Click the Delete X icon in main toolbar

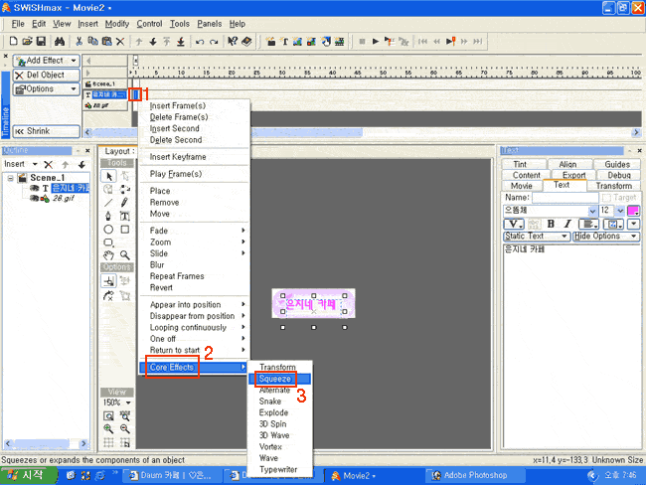click(x=120, y=41)
